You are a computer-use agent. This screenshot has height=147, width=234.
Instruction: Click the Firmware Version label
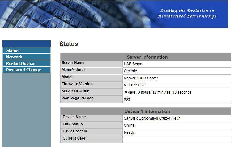click(77, 84)
